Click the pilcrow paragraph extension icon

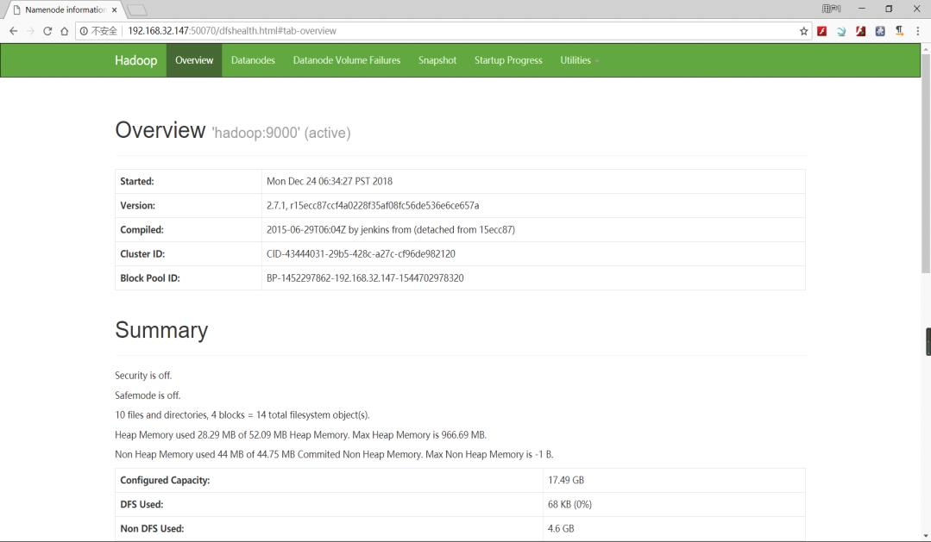[x=899, y=31]
